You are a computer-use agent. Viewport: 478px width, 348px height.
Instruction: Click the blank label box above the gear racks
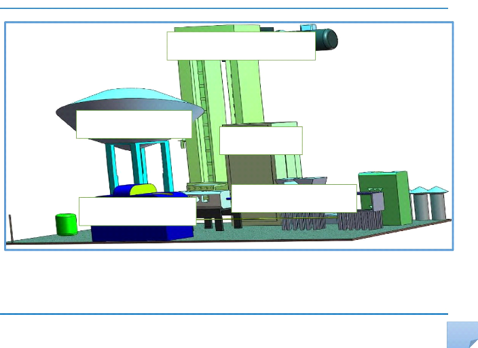point(294,198)
